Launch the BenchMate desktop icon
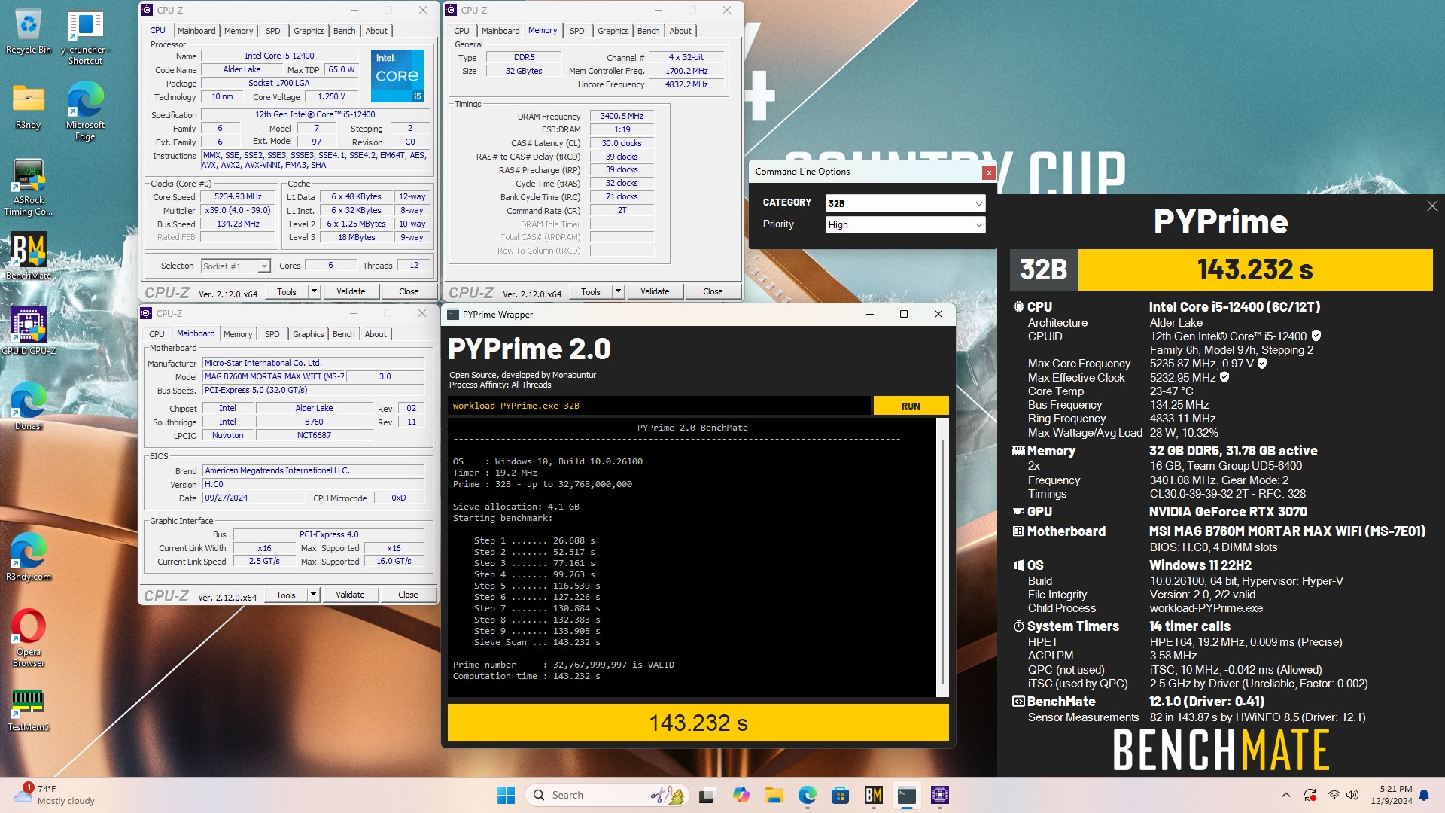The height and width of the screenshot is (813, 1445). (x=29, y=257)
